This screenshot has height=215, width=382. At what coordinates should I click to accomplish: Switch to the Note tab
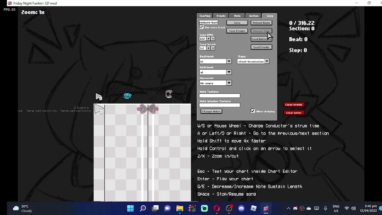click(237, 16)
